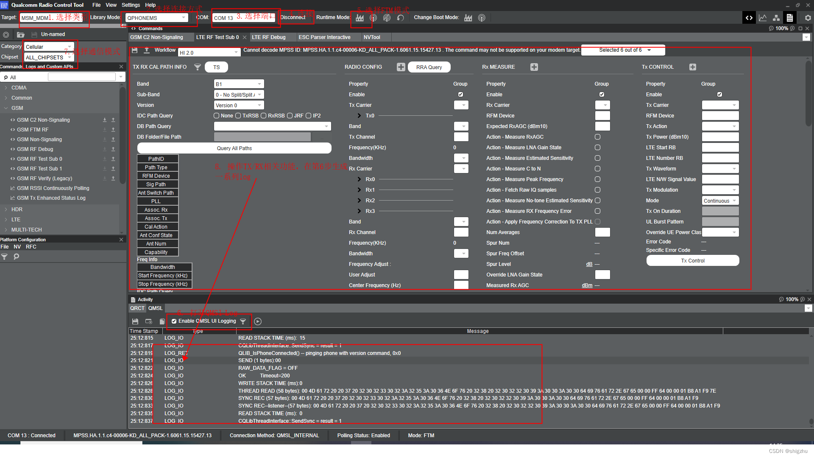Click the Query All Paths button
The image size is (814, 458).
point(234,148)
